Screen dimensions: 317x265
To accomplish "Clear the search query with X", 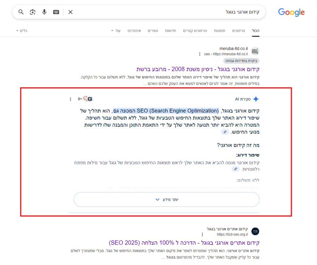I will pos(71,12).
